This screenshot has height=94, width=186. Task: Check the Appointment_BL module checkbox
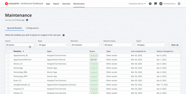click(8, 55)
